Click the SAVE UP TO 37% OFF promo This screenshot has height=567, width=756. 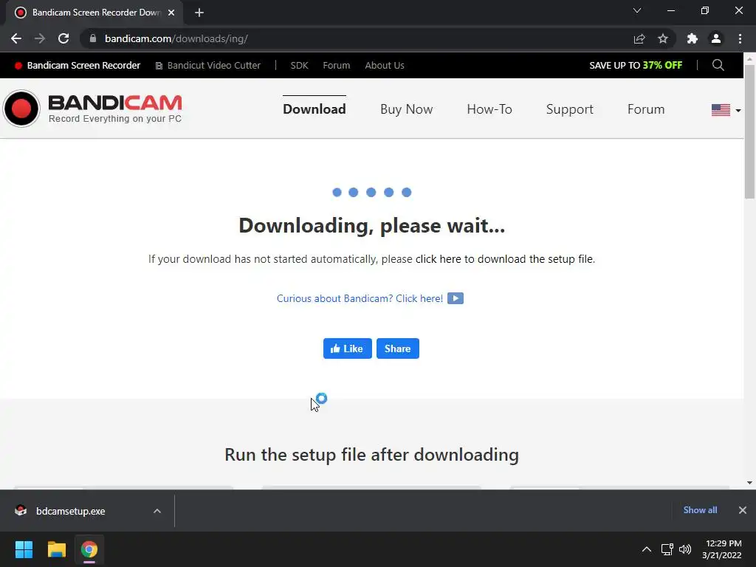click(x=636, y=65)
